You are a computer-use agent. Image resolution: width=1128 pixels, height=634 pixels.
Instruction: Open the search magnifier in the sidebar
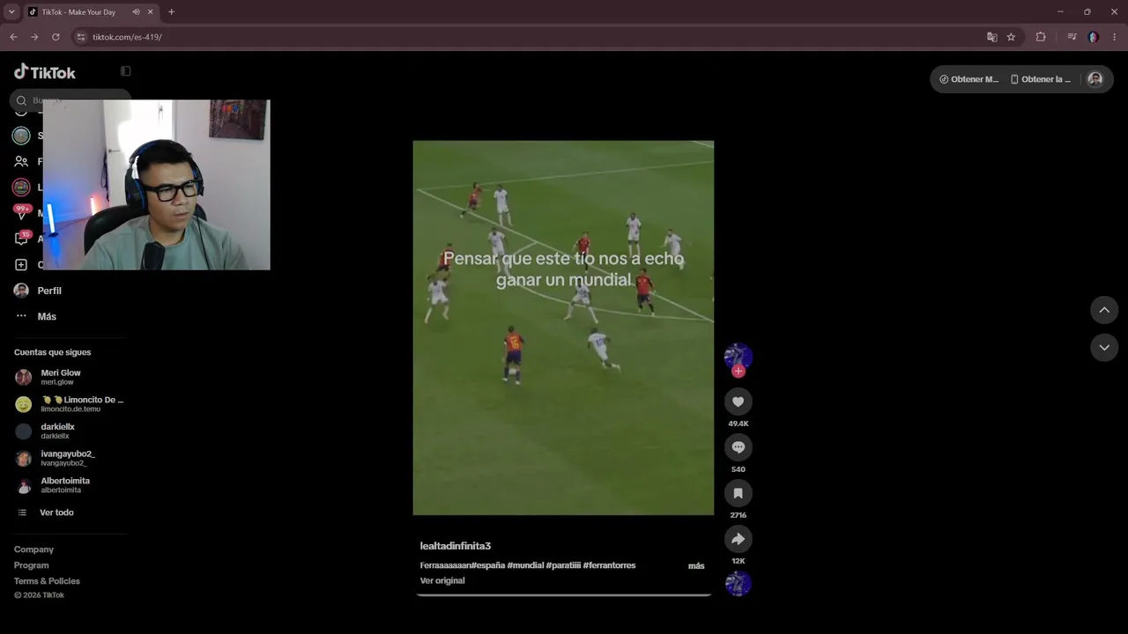tap(22, 100)
